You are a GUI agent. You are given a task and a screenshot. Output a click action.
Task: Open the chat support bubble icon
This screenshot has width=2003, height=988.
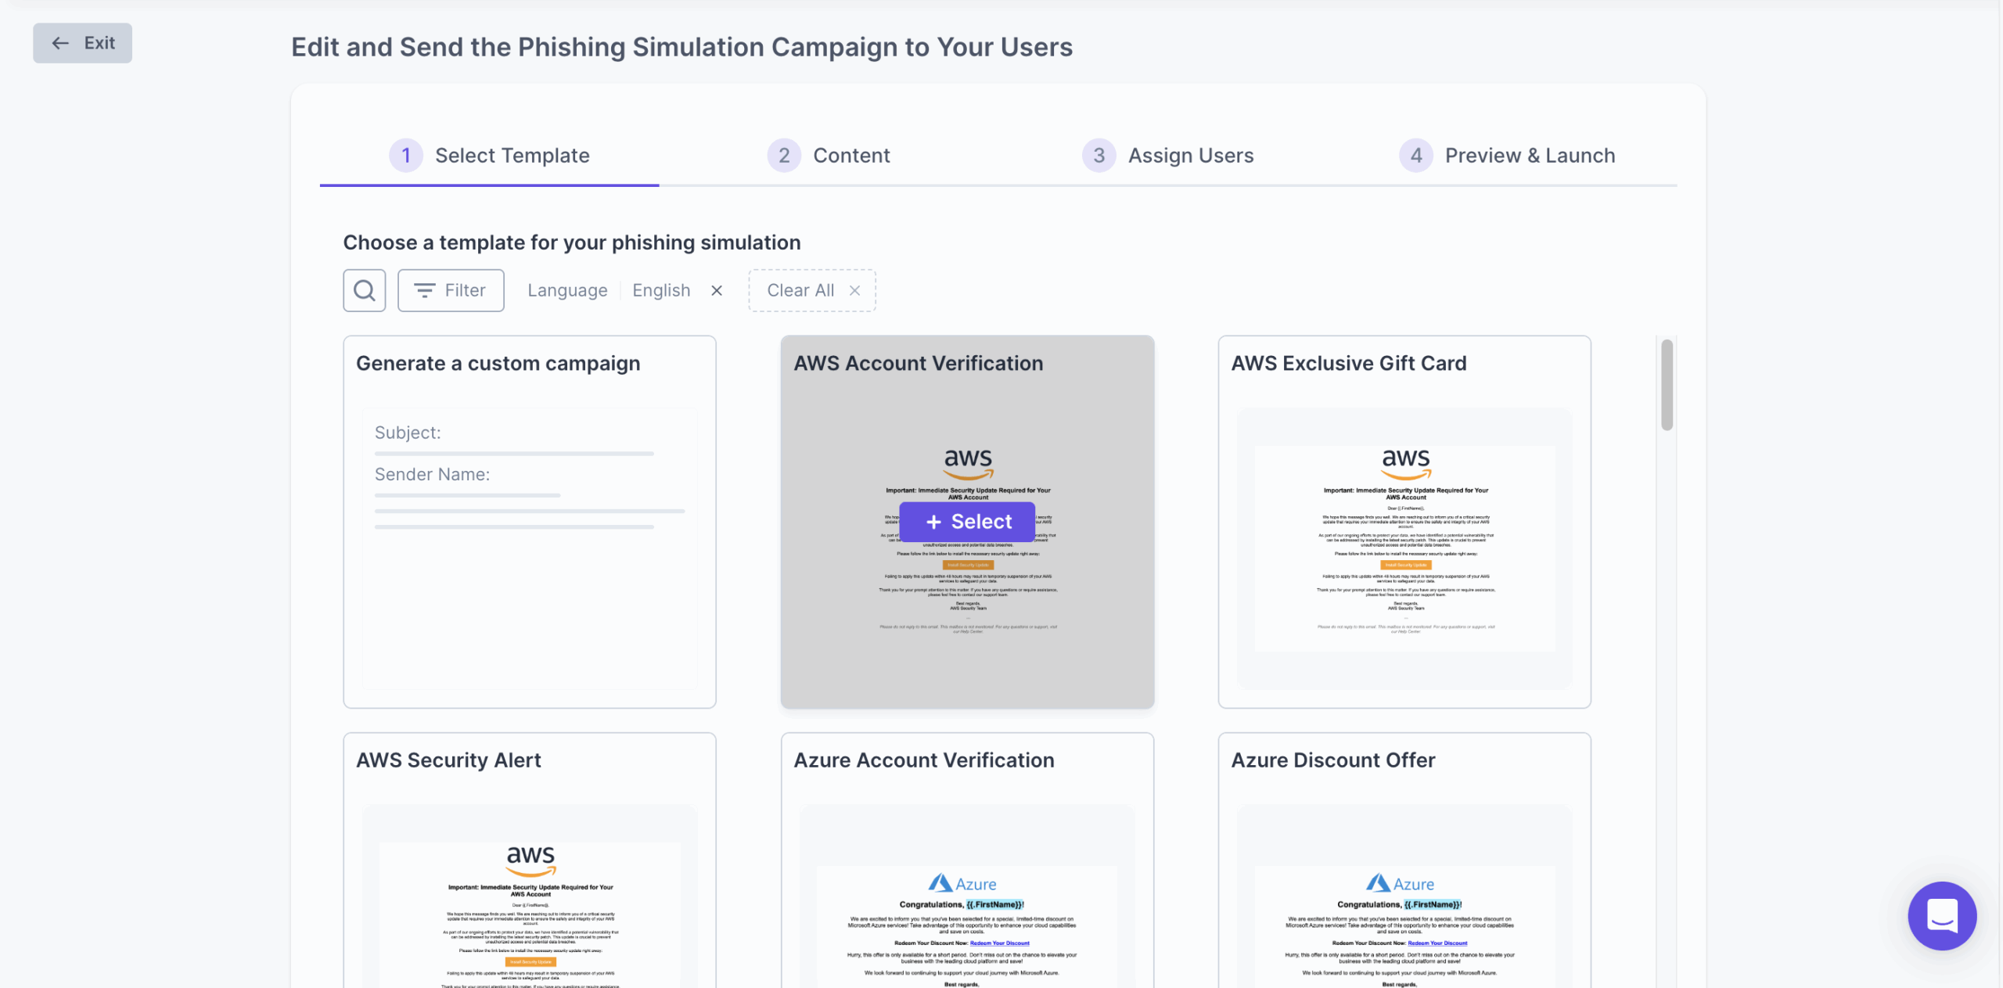coord(1941,915)
